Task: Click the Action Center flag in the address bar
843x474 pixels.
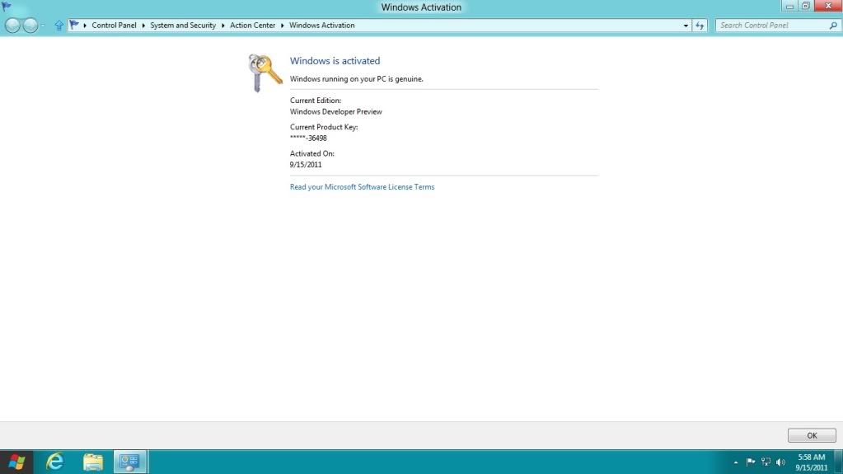Action: tap(74, 25)
